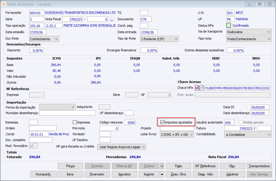
Task: Expand the Doc frete Conhecimento dropdown
Action: 44,39
